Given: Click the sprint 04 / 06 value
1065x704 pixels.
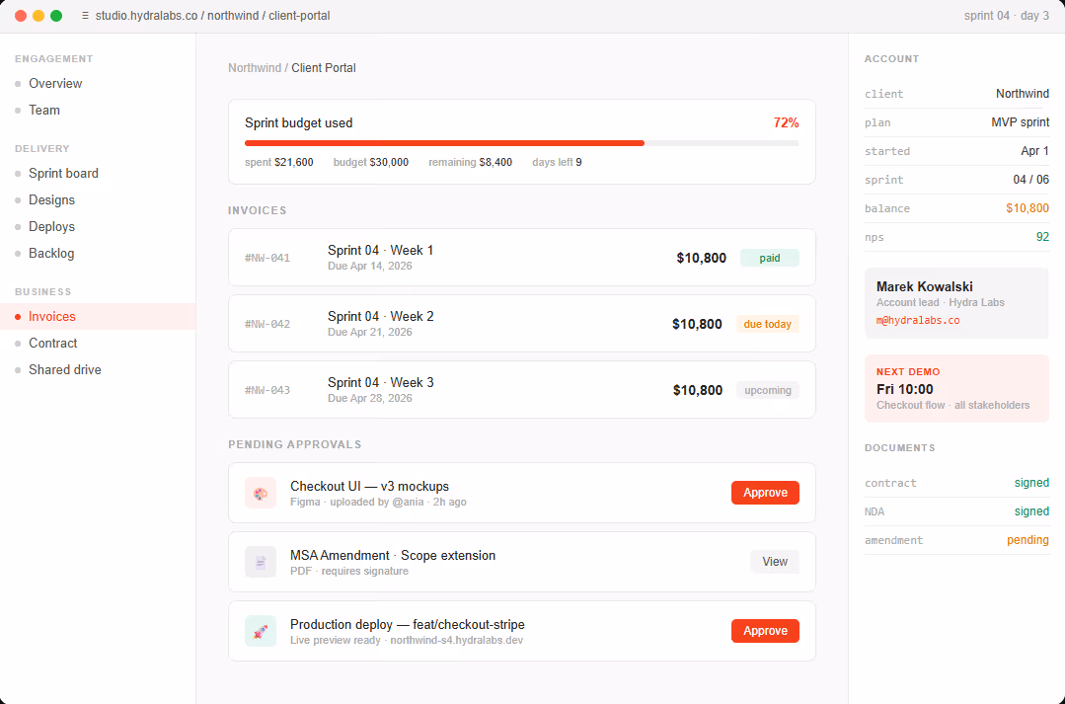Looking at the screenshot, I should 1031,180.
